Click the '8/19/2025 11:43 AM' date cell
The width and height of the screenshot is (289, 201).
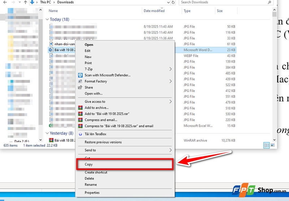pyautogui.click(x=158, y=26)
